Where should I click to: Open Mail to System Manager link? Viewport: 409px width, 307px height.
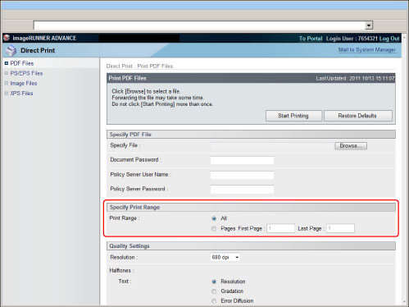367,50
